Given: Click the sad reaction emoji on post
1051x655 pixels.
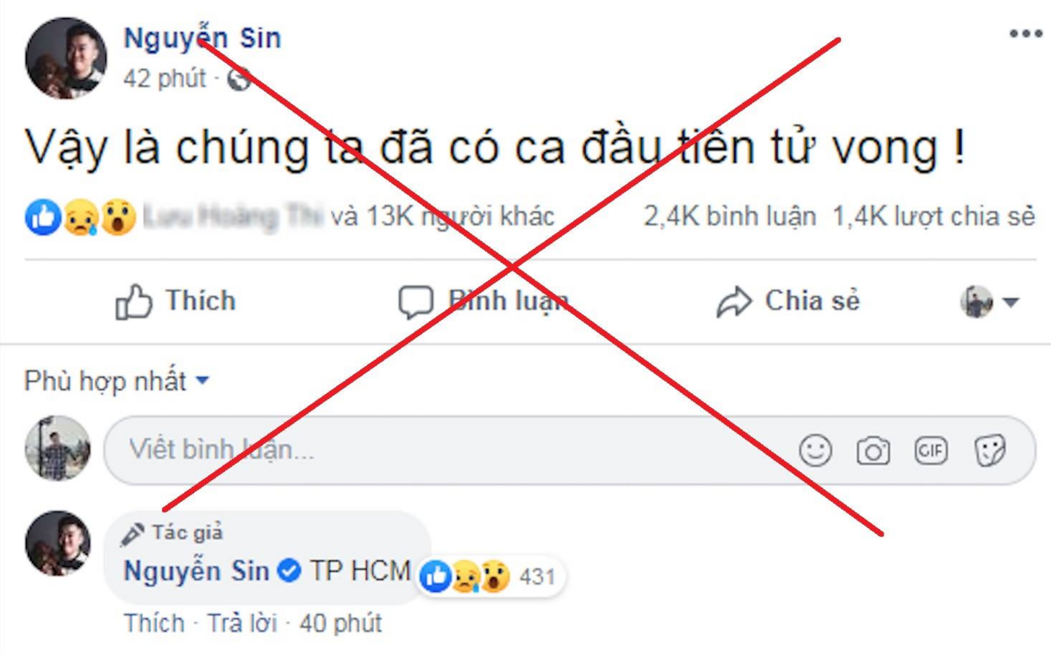Looking at the screenshot, I should 80,217.
